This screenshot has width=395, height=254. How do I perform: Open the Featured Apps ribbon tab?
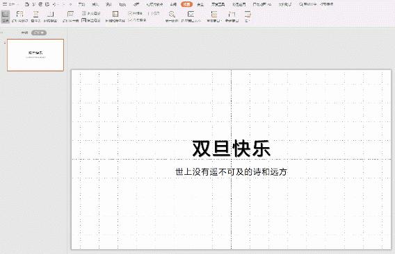coord(239,4)
